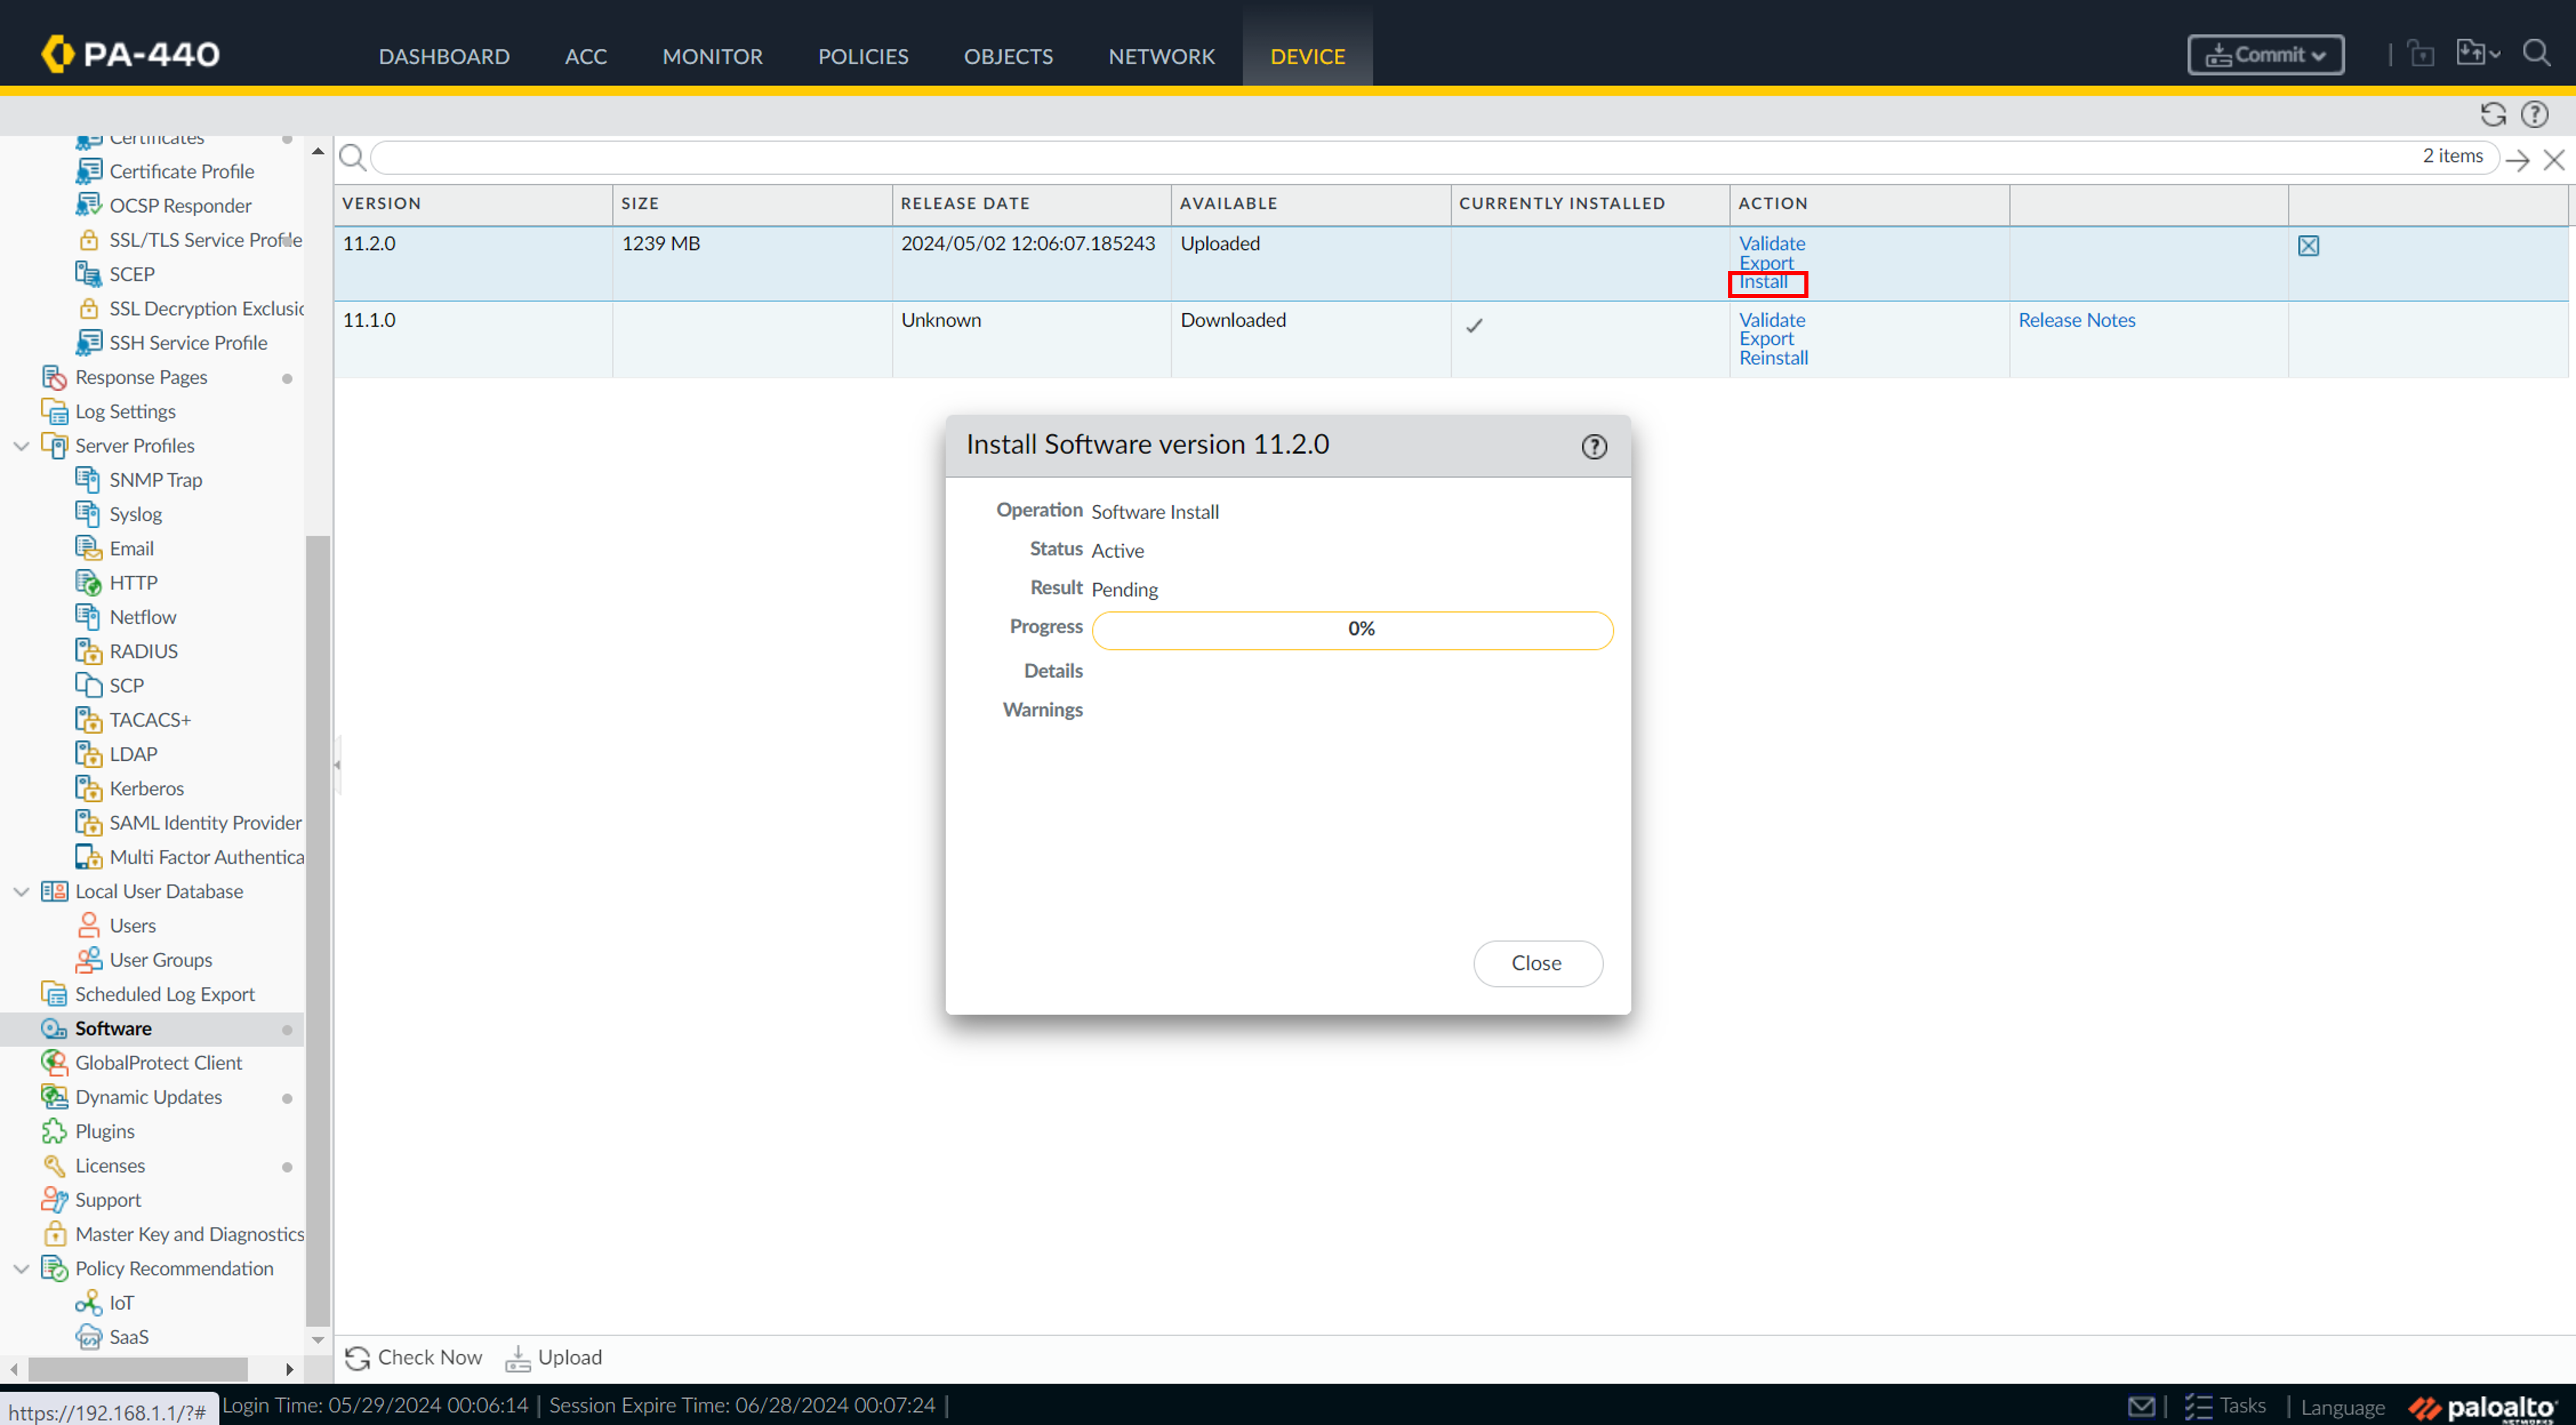Open the Commit dropdown button
This screenshot has height=1425, width=2576.
pyautogui.click(x=2265, y=55)
